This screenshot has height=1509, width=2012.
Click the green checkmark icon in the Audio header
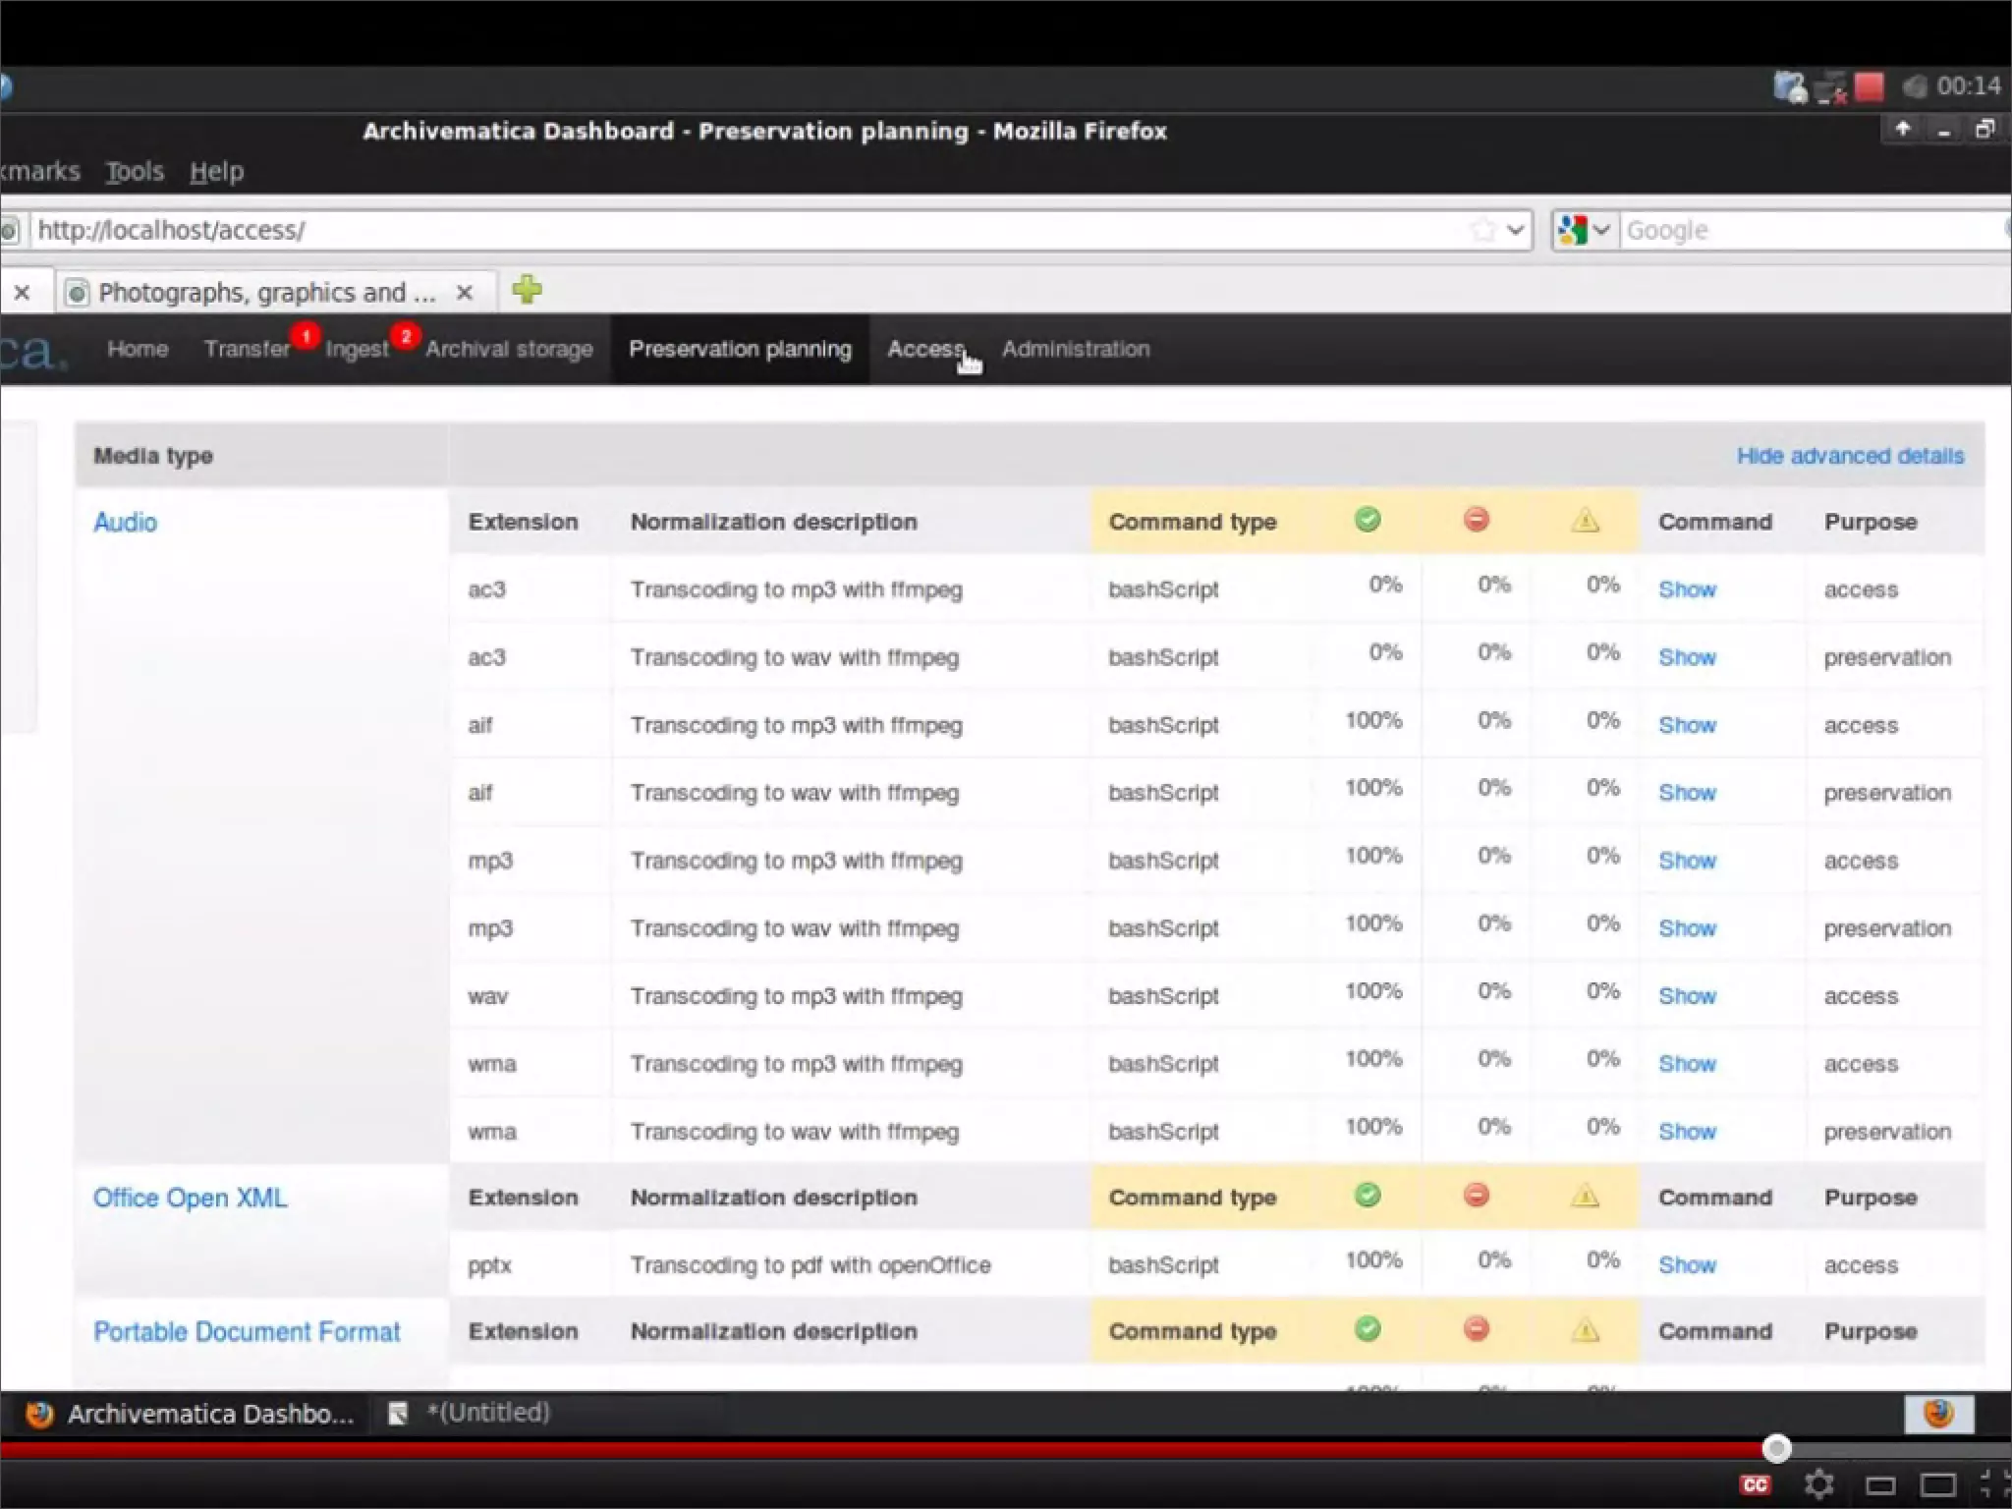tap(1368, 520)
